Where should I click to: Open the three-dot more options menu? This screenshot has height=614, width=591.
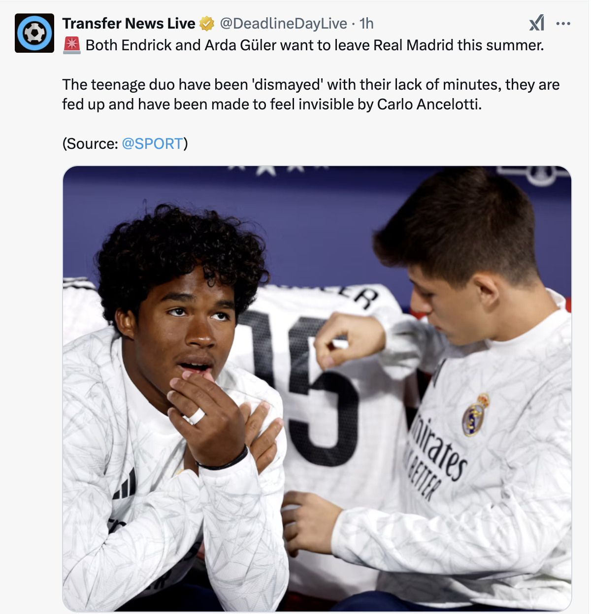(563, 23)
